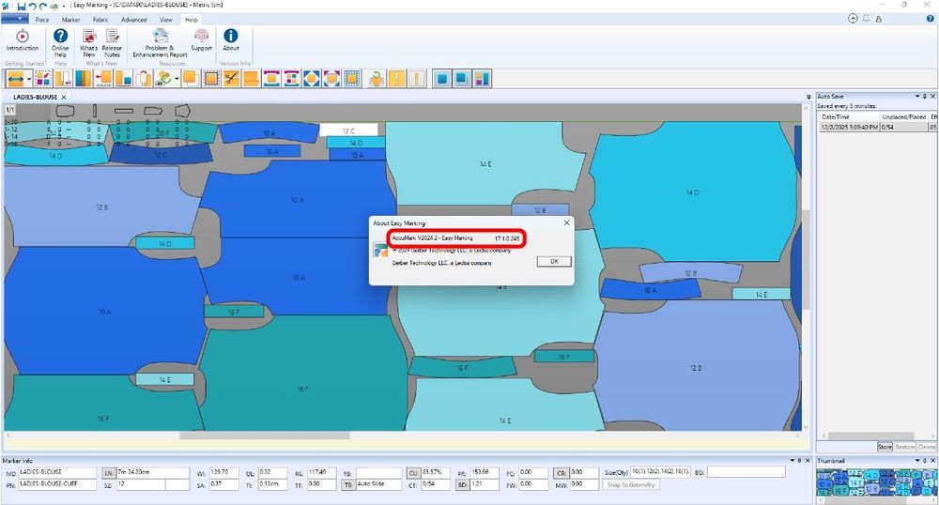Image resolution: width=939 pixels, height=505 pixels.
Task: Open the Release Notes
Action: 112,43
